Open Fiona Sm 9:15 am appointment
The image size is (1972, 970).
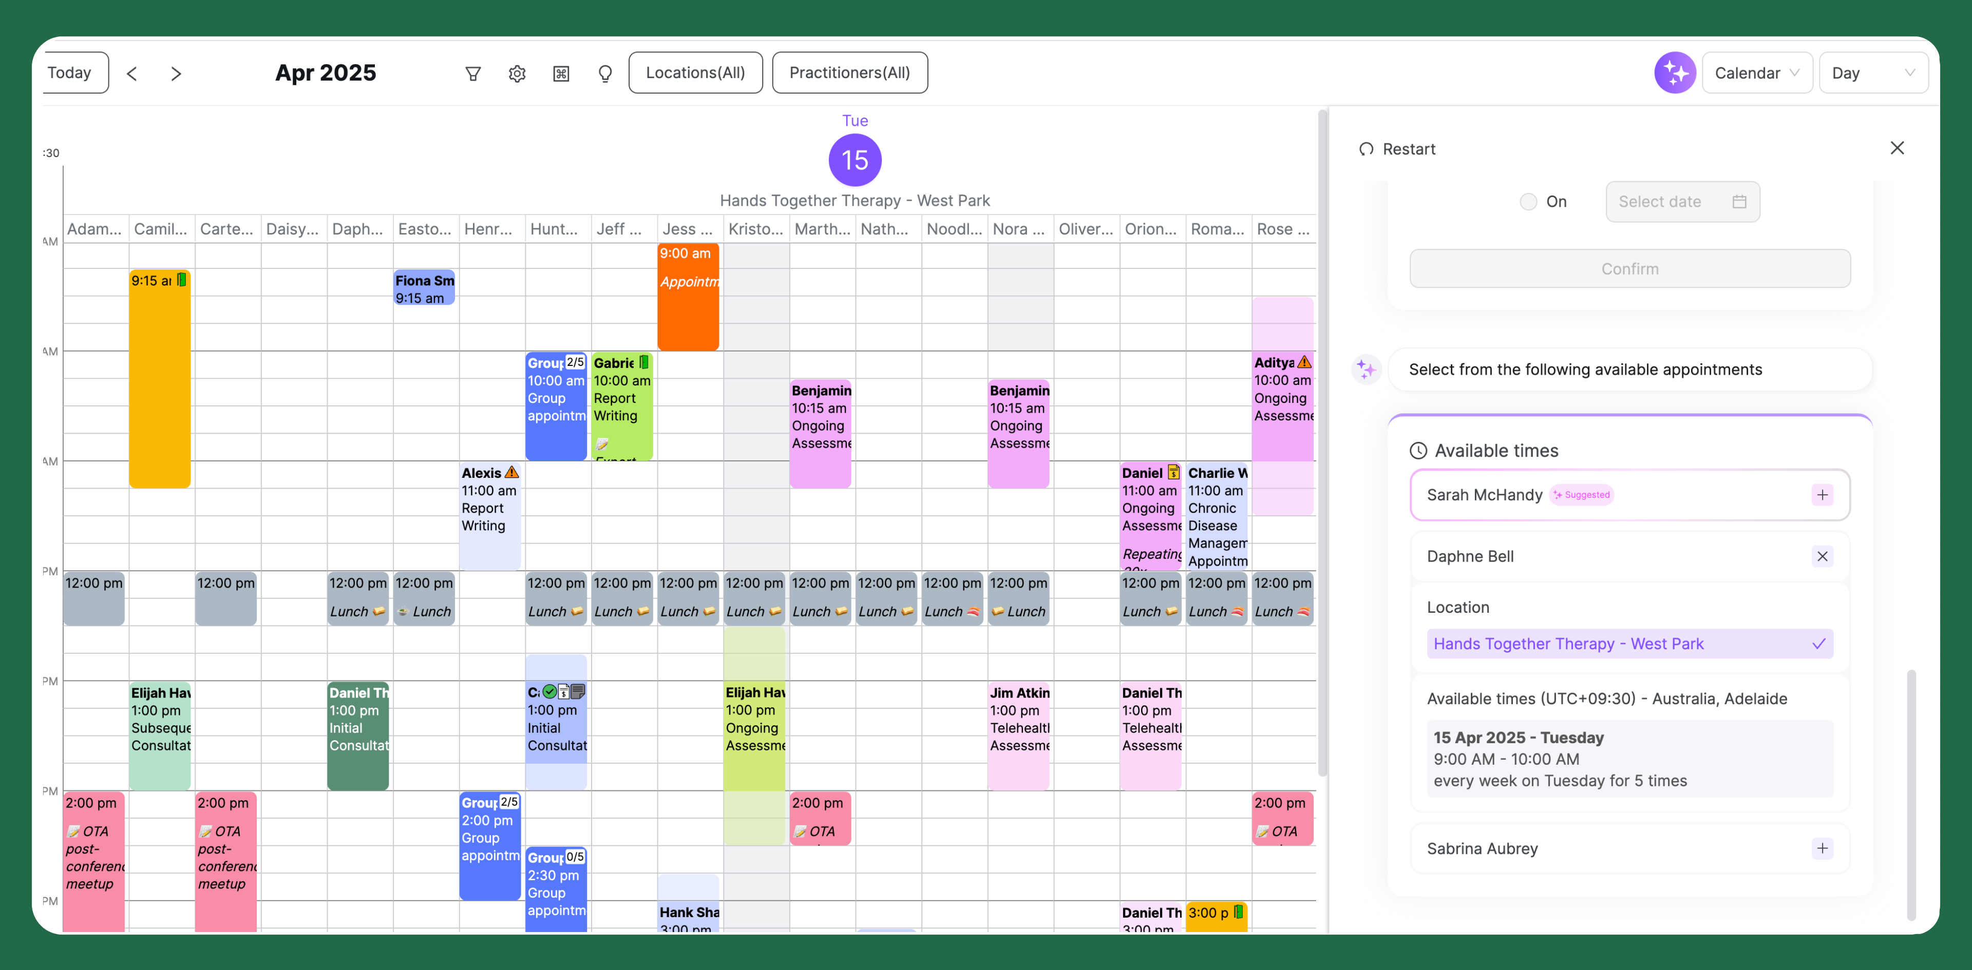pos(424,288)
